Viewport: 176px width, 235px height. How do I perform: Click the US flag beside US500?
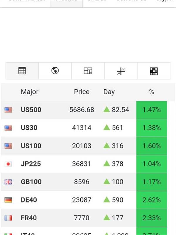pos(8,110)
